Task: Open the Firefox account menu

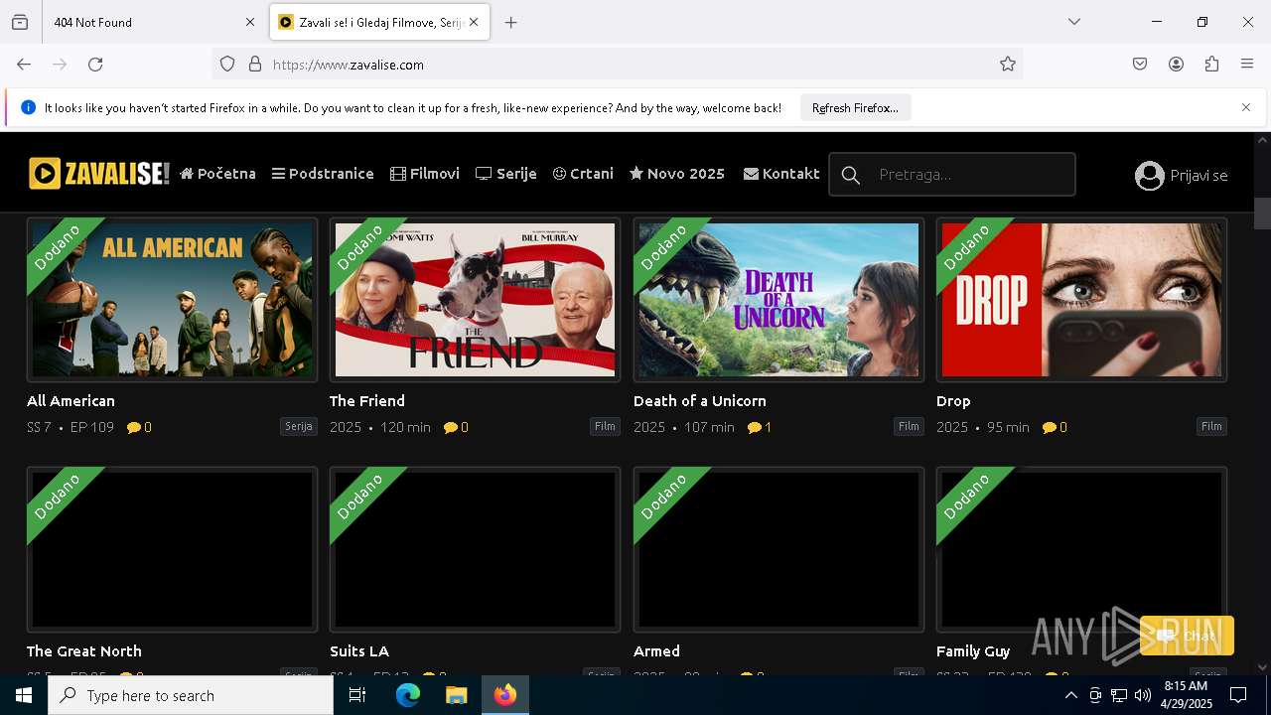Action: [x=1176, y=65]
